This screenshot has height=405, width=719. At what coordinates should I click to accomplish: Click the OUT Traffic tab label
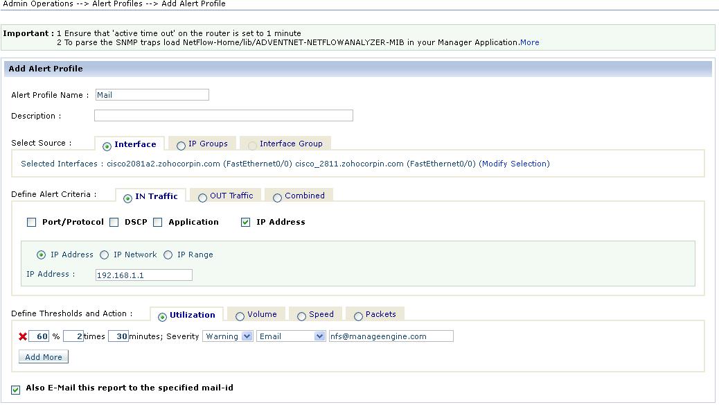click(x=231, y=196)
